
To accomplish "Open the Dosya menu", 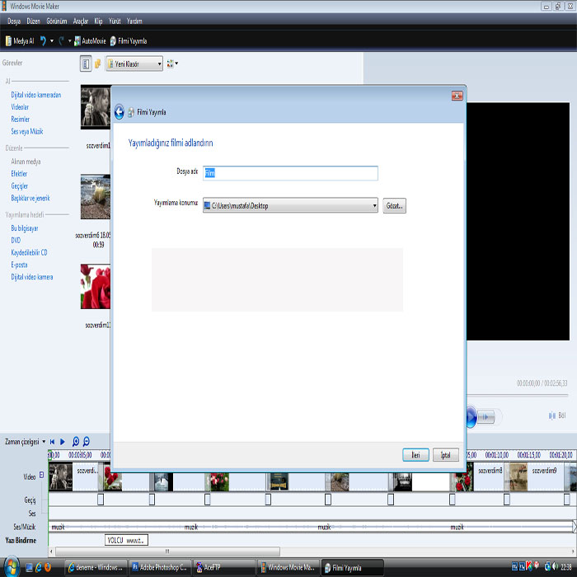I will click(x=16, y=21).
